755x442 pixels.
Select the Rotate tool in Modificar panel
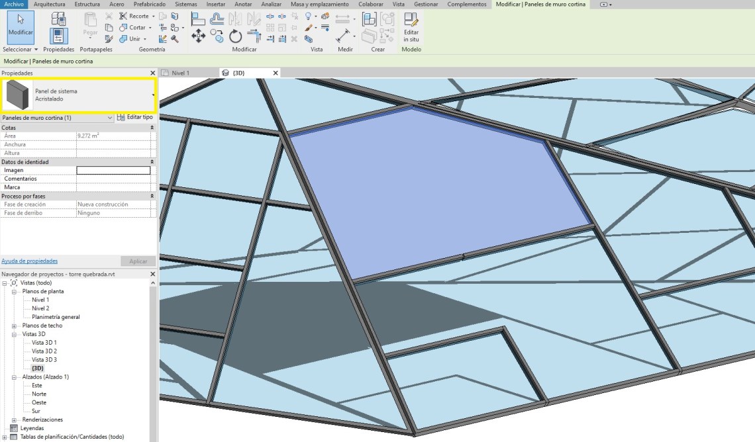pos(235,36)
